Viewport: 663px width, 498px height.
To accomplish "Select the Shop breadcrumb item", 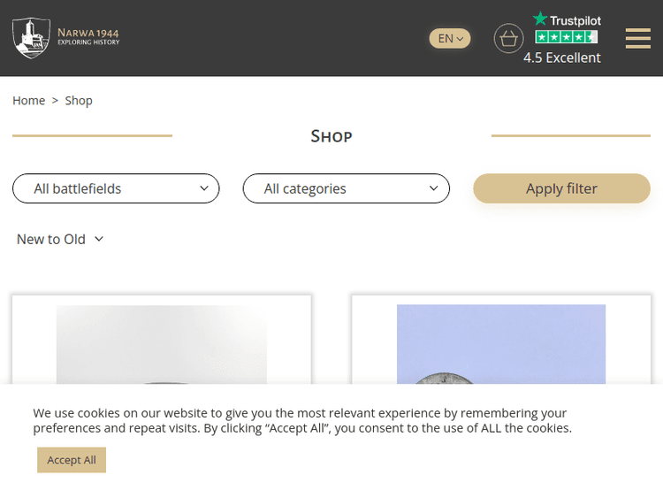I will [79, 101].
